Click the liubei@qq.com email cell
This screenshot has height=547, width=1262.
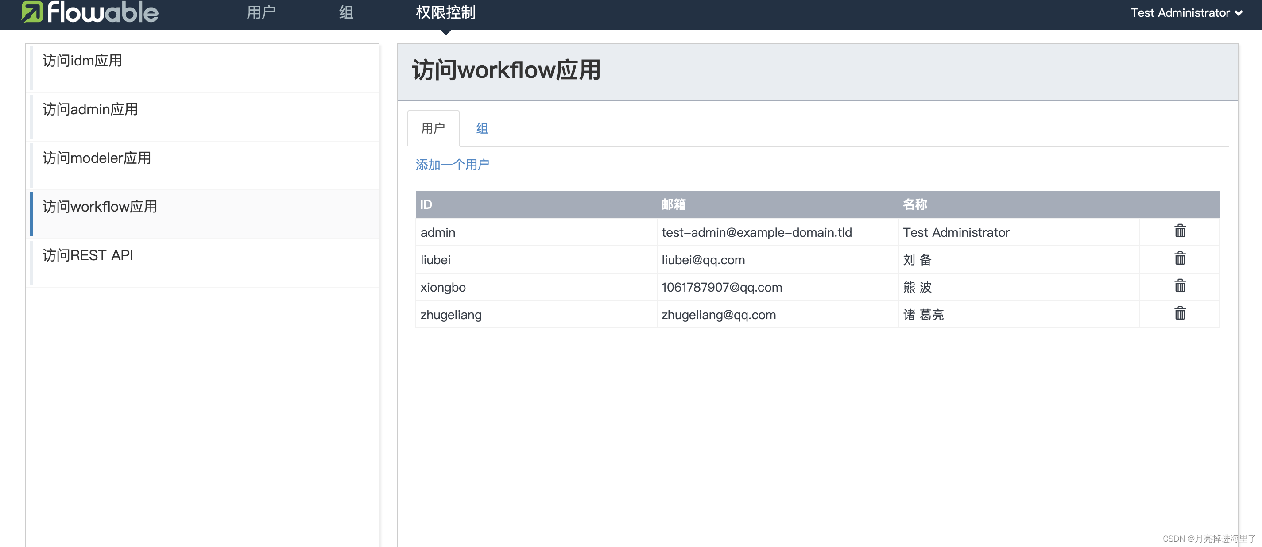tap(778, 259)
